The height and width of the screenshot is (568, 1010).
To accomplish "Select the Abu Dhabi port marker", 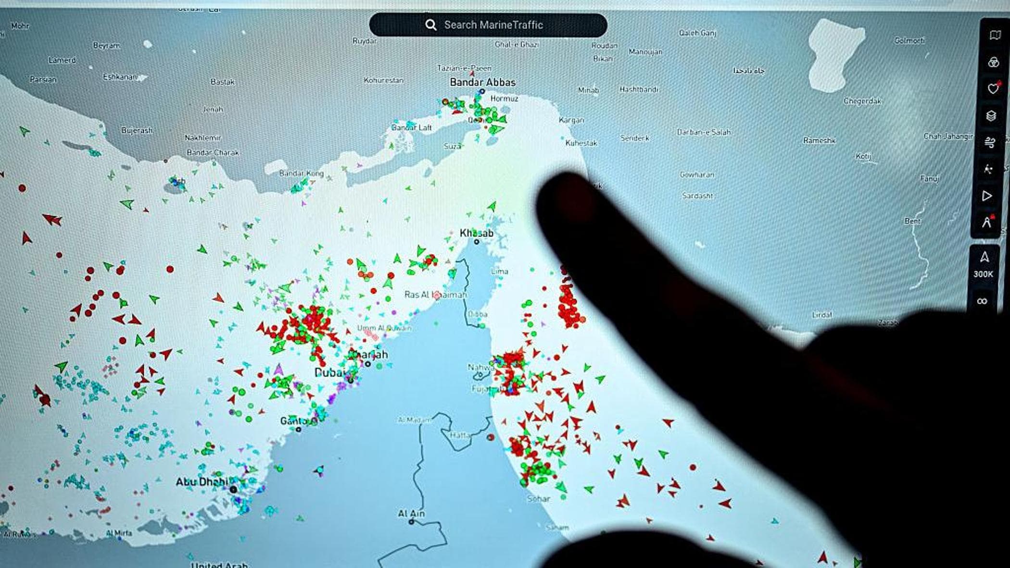I will 233,489.
